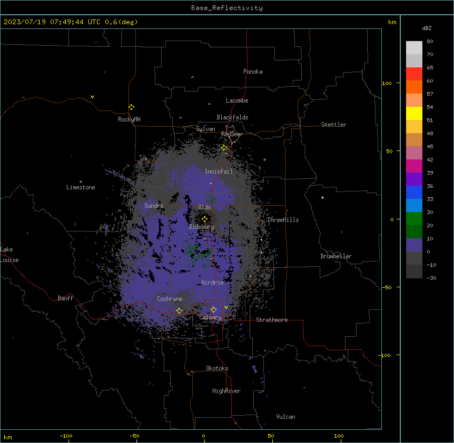Select the Banff label
Viewport: 454px width, 443px height.
pos(65,298)
